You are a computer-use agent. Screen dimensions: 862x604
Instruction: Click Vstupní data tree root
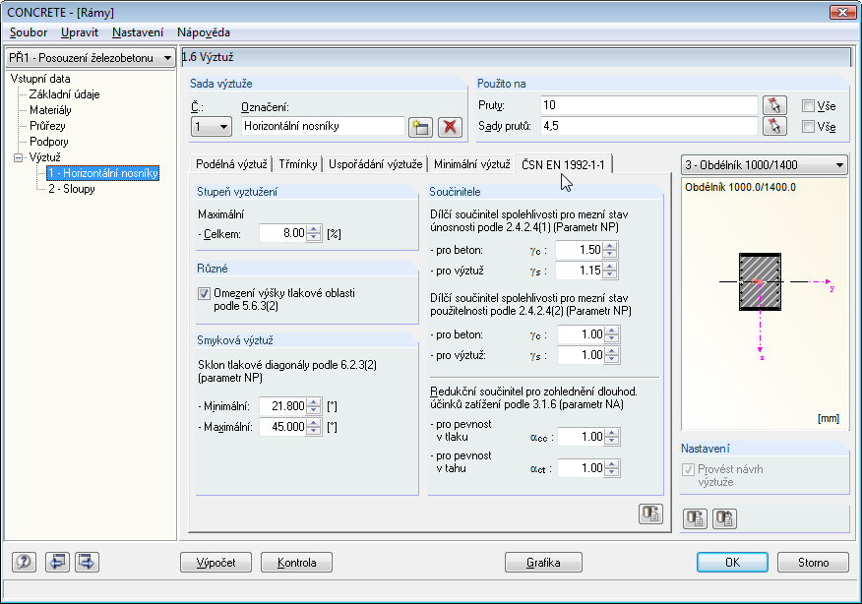click(40, 79)
